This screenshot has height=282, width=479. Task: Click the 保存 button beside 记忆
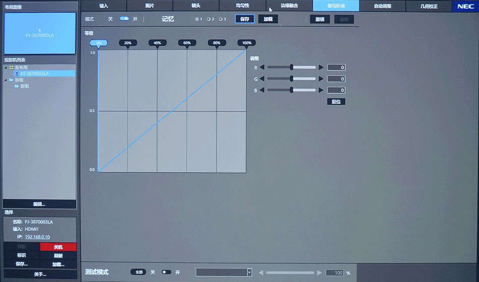(x=245, y=19)
